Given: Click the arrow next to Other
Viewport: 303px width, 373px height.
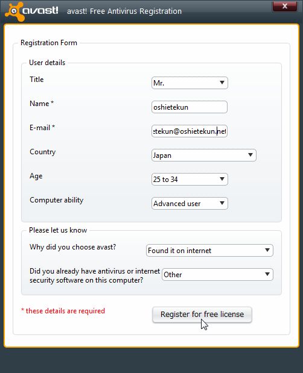Looking at the screenshot, I should pyautogui.click(x=267, y=274).
